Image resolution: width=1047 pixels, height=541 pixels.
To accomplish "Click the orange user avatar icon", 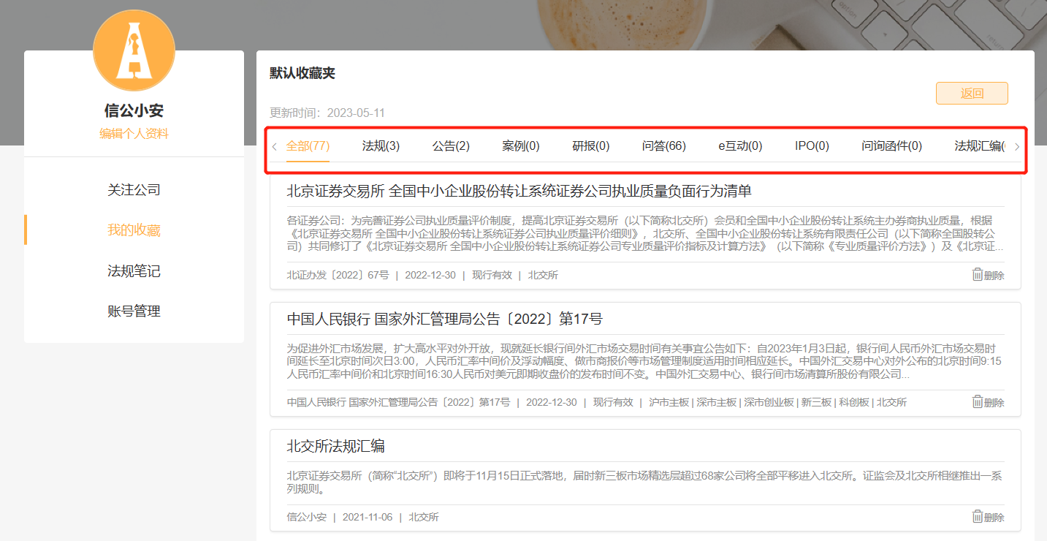I will tap(134, 50).
